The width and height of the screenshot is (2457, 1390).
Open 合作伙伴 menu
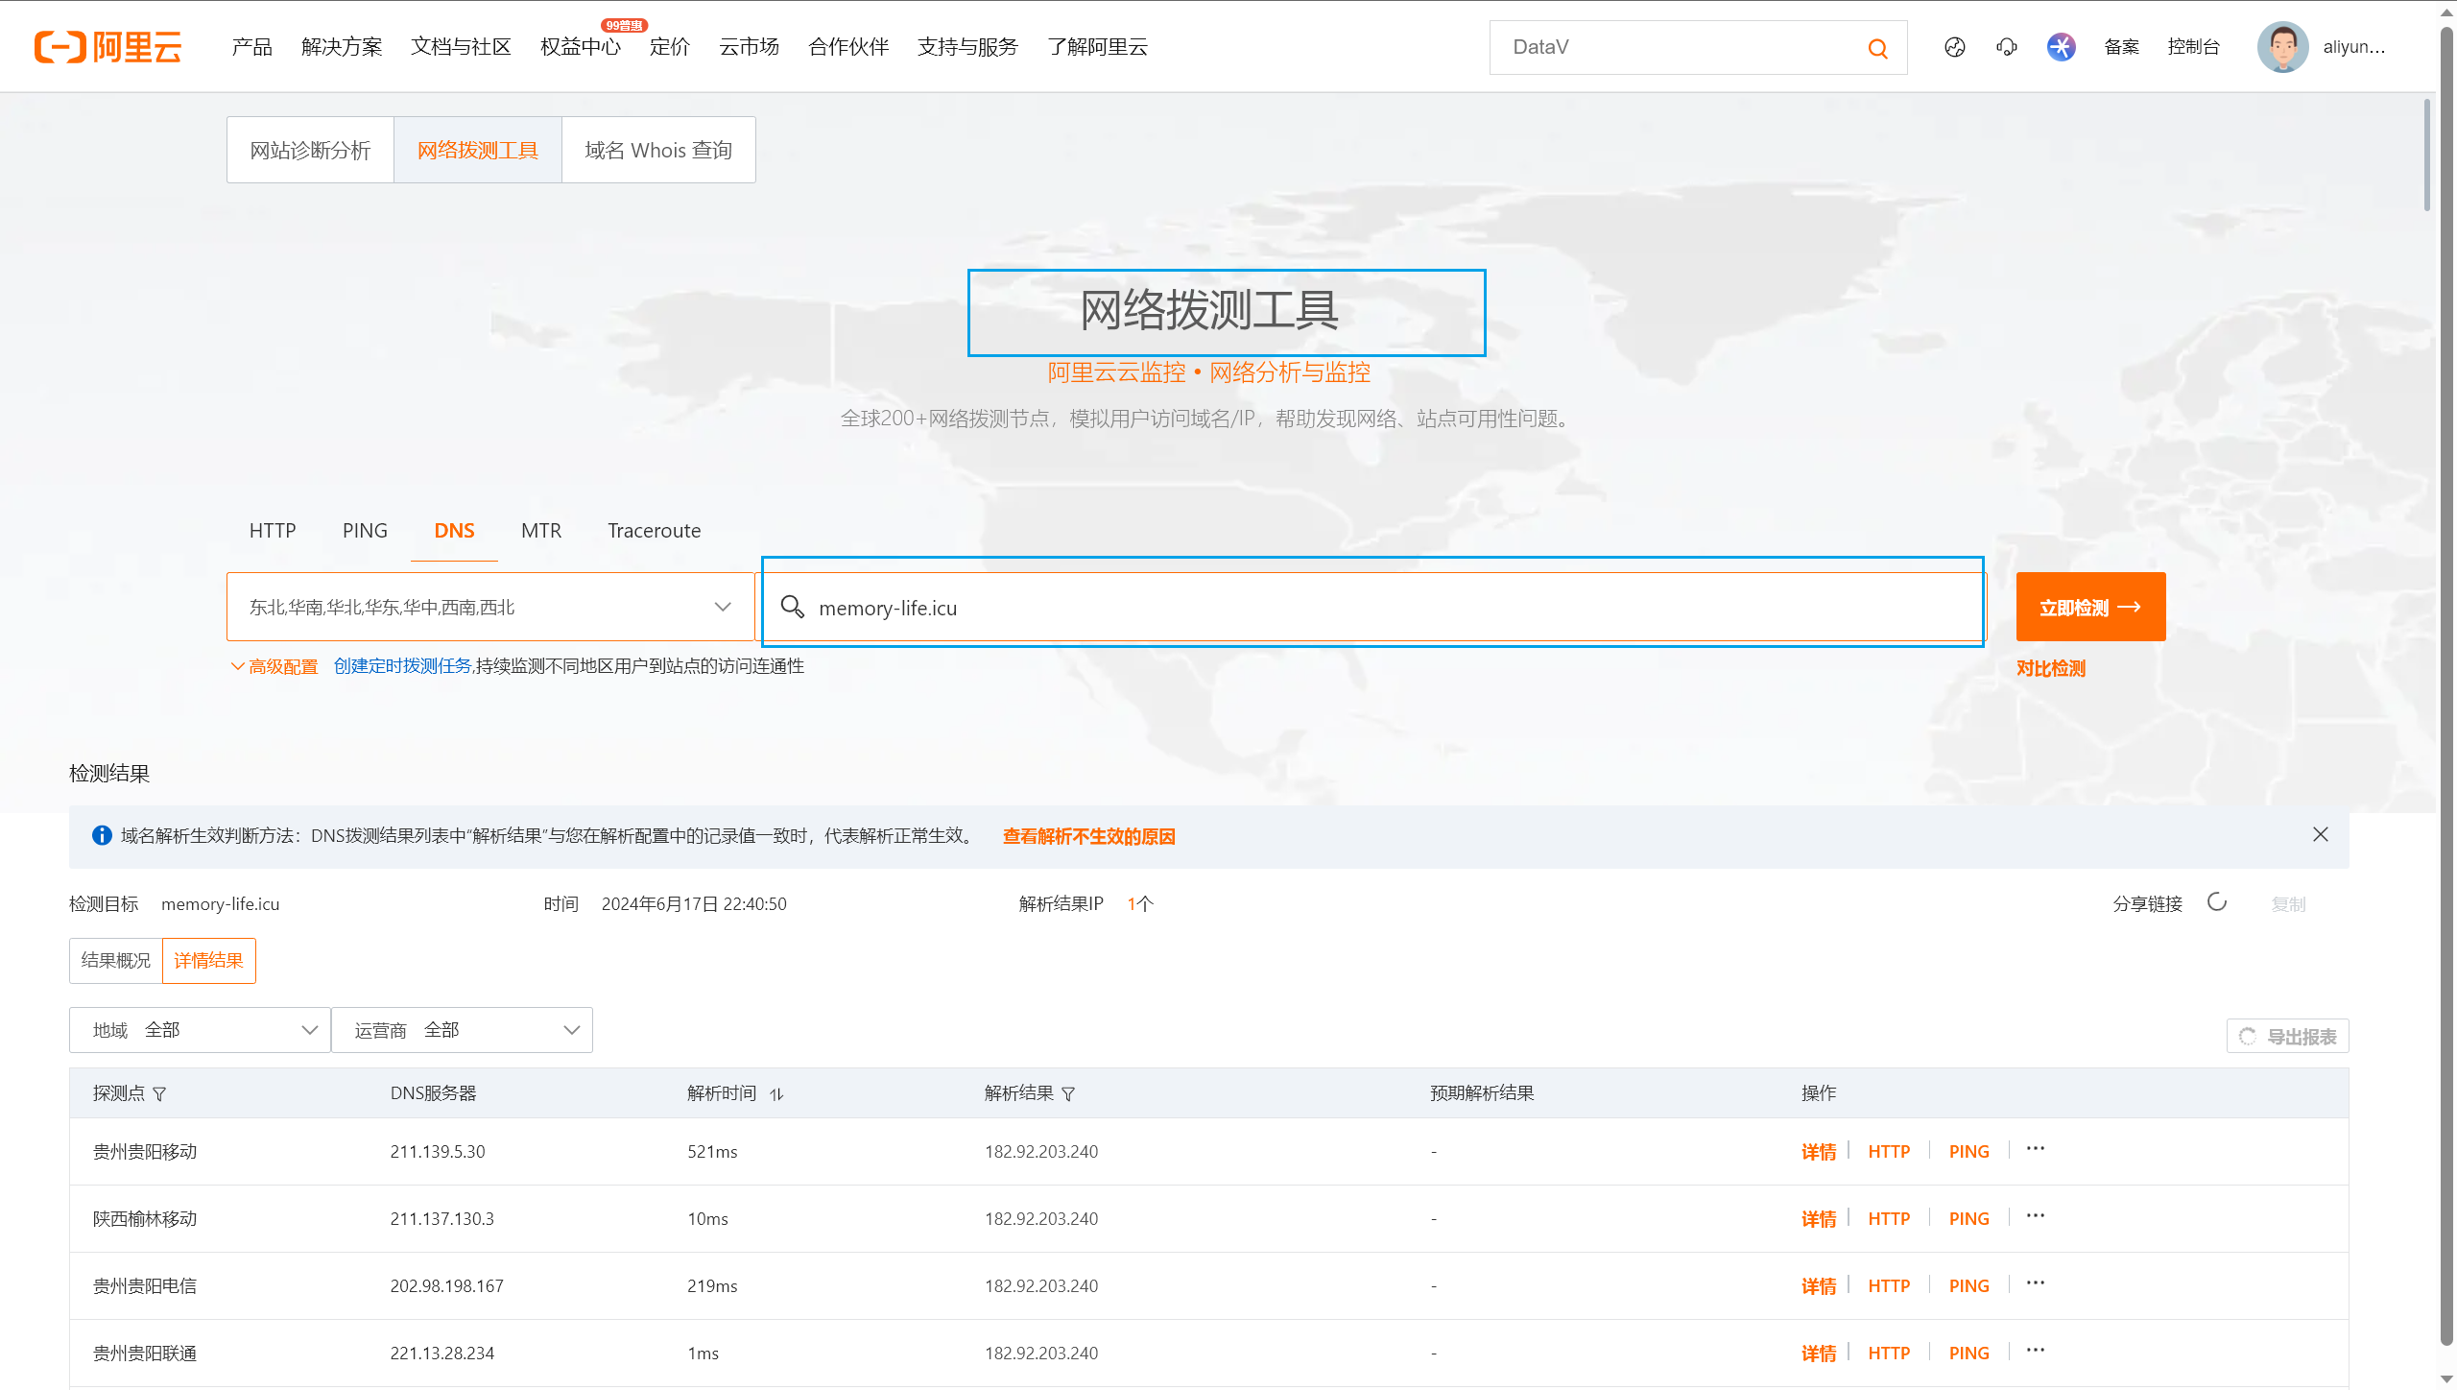tap(848, 47)
